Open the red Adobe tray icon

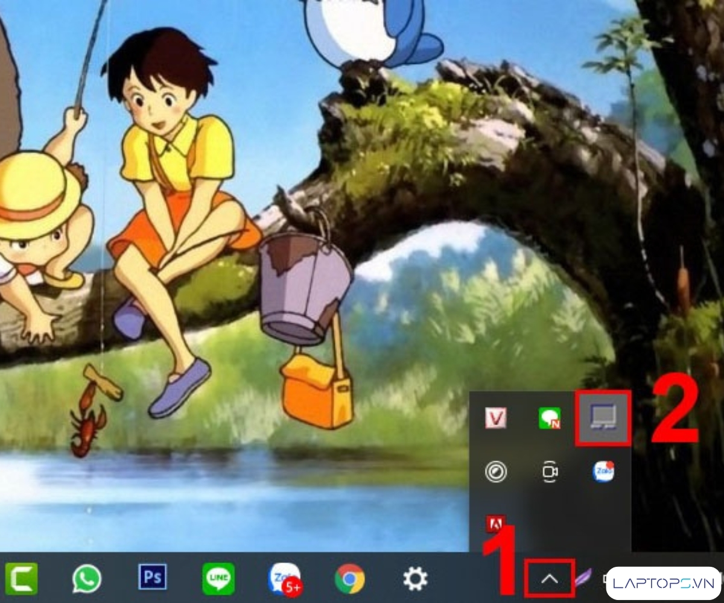pyautogui.click(x=496, y=525)
